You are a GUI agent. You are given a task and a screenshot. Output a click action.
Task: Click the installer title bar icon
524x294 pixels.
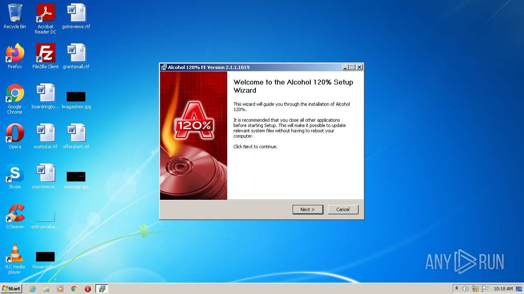pos(164,67)
